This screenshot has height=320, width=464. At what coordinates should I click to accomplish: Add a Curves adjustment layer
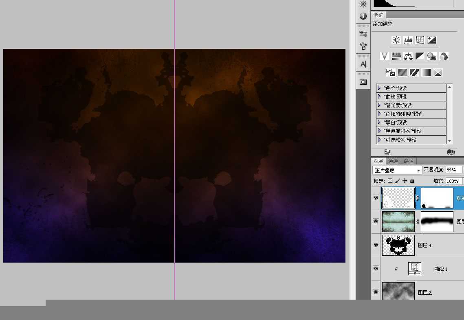click(420, 40)
